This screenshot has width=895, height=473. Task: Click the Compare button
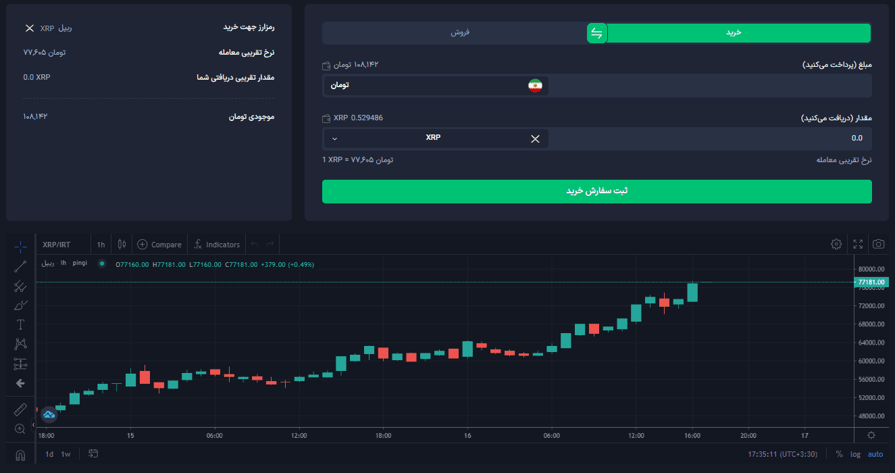[159, 245]
